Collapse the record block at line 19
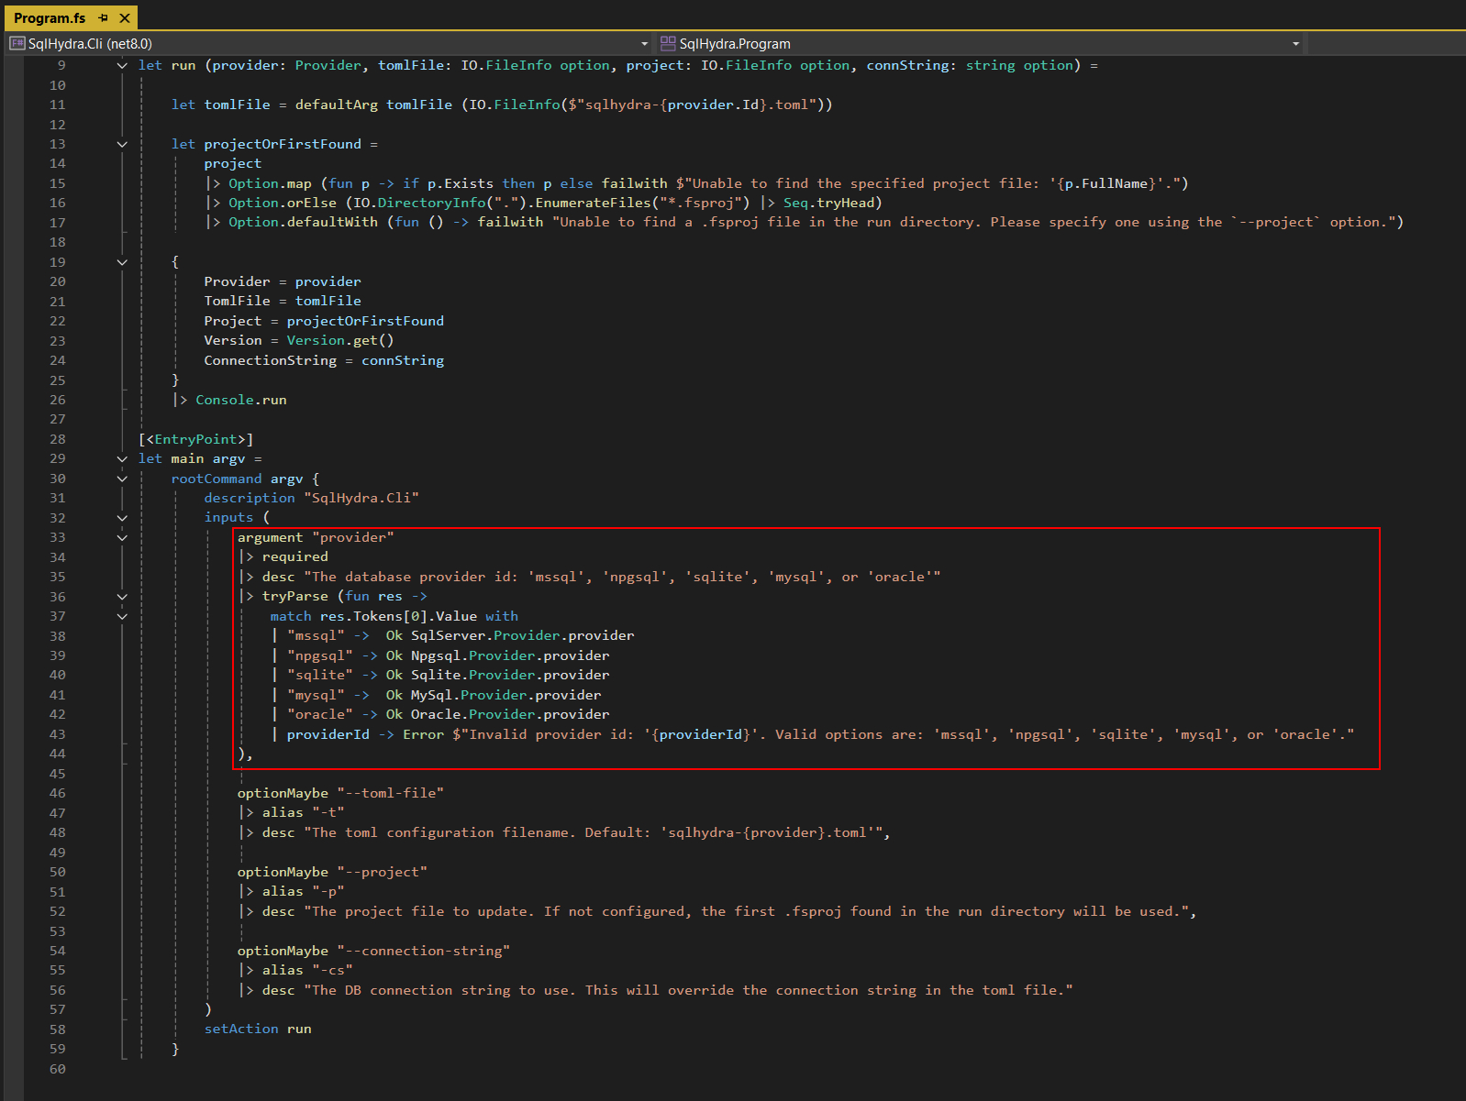1466x1101 pixels. click(x=122, y=262)
